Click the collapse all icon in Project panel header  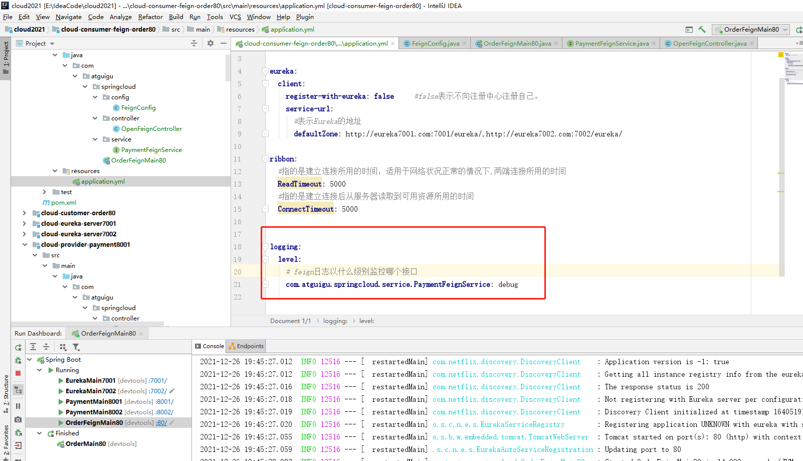(194, 44)
